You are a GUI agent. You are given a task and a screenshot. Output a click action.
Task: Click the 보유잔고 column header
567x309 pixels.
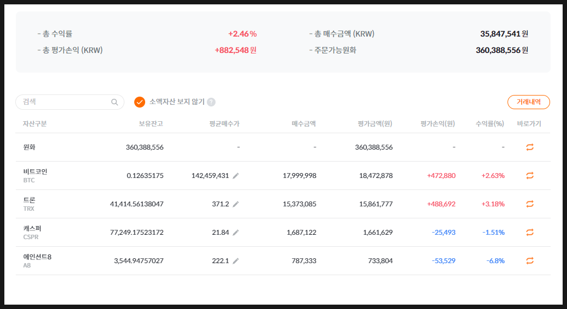pyautogui.click(x=151, y=124)
